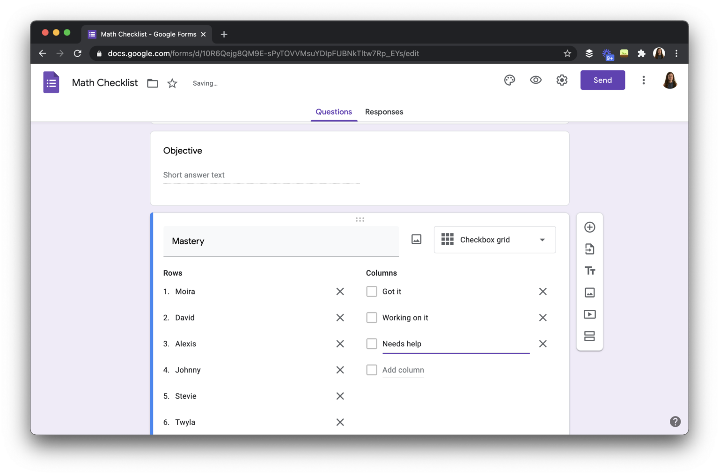Open the form Settings gear
Screen dimensions: 719x475
click(562, 80)
